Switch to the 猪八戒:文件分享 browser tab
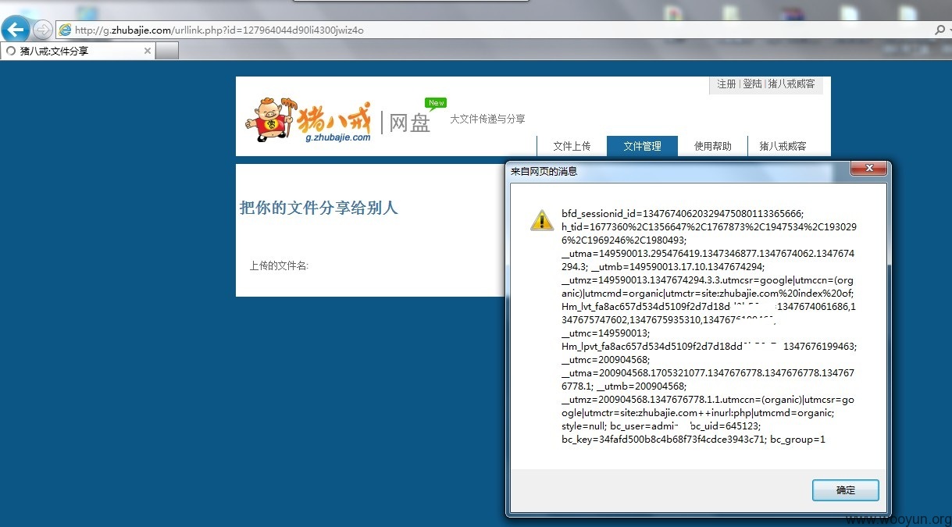The height and width of the screenshot is (527, 952). [x=77, y=51]
